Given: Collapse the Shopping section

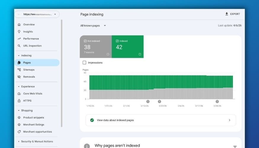Looking at the screenshot, I should point(18,110).
